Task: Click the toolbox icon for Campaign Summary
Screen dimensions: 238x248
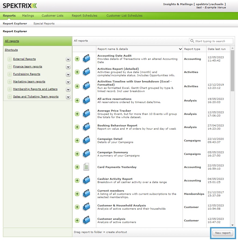Action: pyautogui.click(x=86, y=154)
